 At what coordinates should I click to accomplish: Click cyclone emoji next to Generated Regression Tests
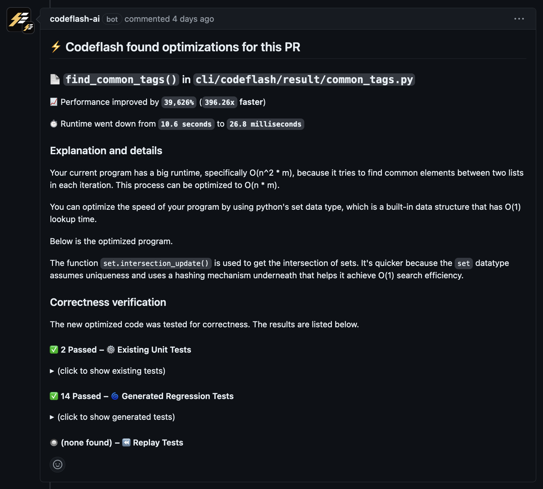(x=115, y=396)
